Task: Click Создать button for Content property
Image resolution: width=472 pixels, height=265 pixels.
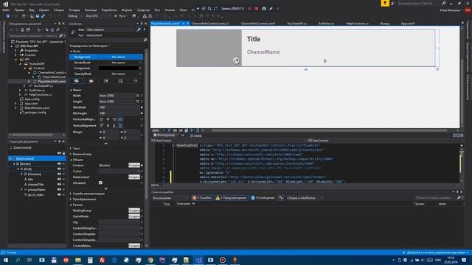Action: 134,165
